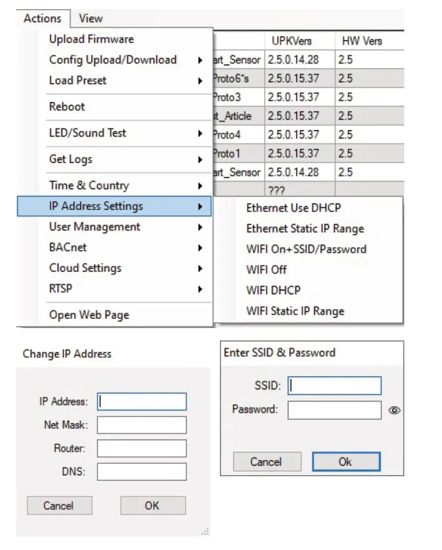Cancel the Enter SSID & Password dialog
Image resolution: width=442 pixels, height=550 pixels.
[x=267, y=462]
